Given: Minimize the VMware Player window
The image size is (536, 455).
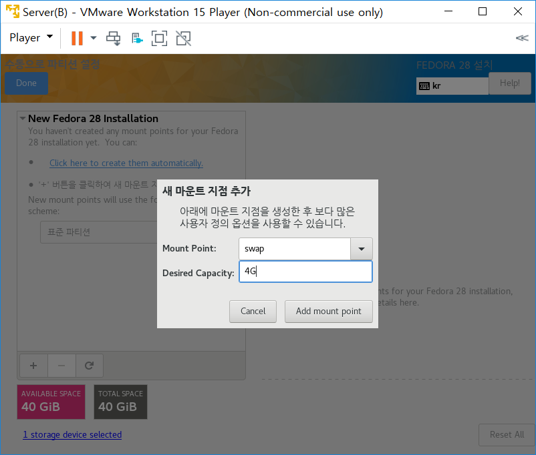Looking at the screenshot, I should pos(448,11).
